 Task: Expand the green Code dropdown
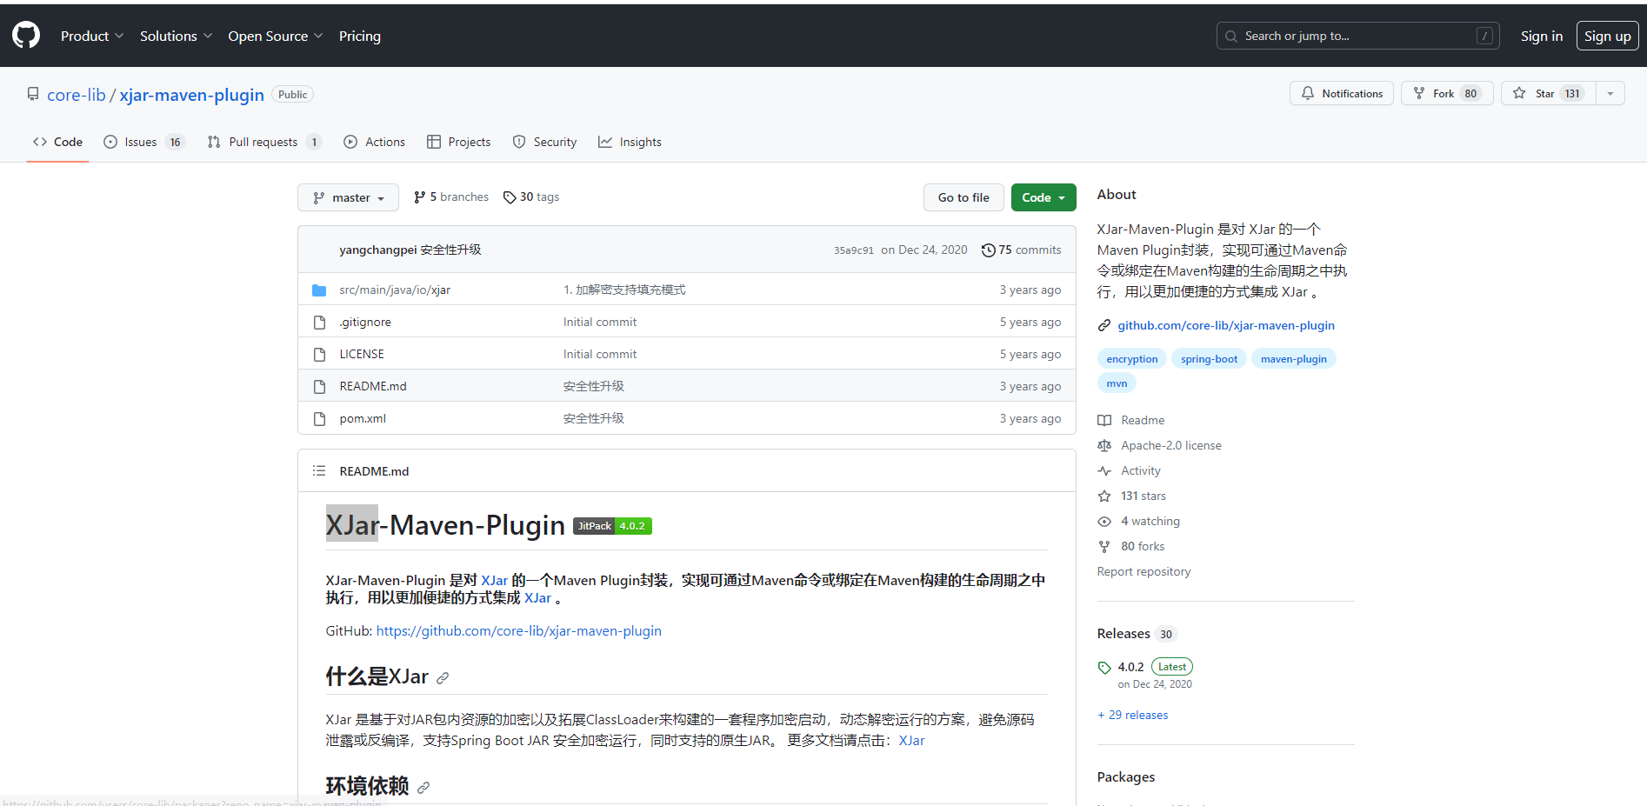pos(1044,197)
